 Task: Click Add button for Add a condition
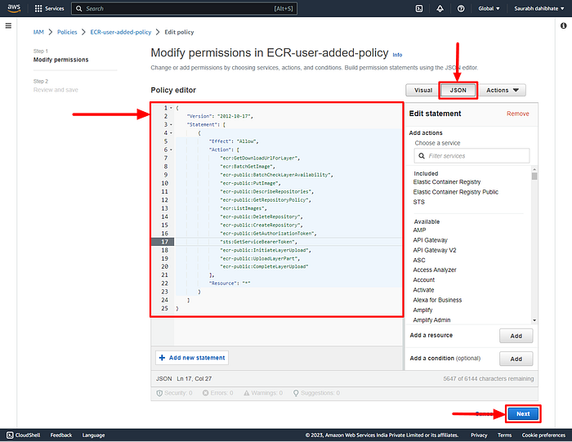click(x=516, y=359)
